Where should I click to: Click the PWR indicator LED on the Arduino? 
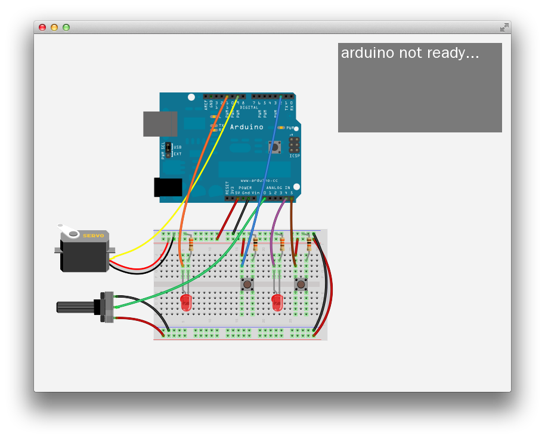pyautogui.click(x=281, y=127)
